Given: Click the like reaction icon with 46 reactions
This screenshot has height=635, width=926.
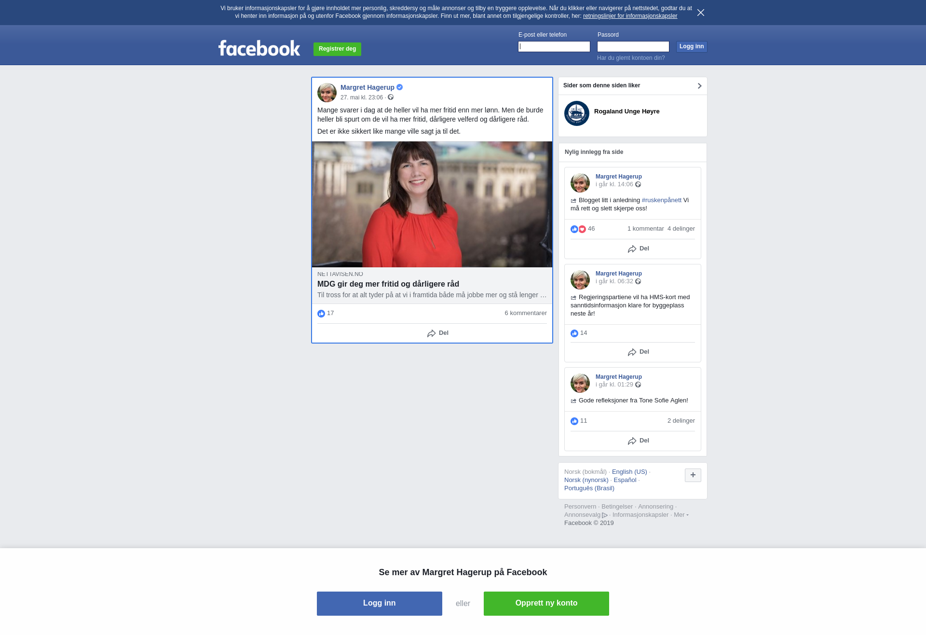Looking at the screenshot, I should pyautogui.click(x=574, y=229).
